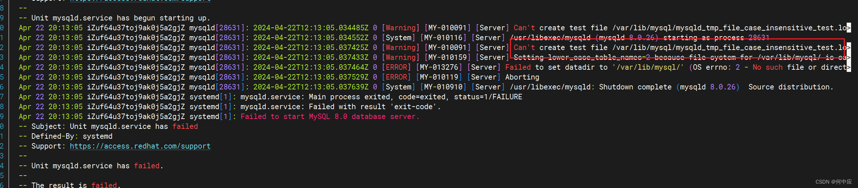
Task: Click 'starting as process 28631' text
Action: click(x=716, y=38)
